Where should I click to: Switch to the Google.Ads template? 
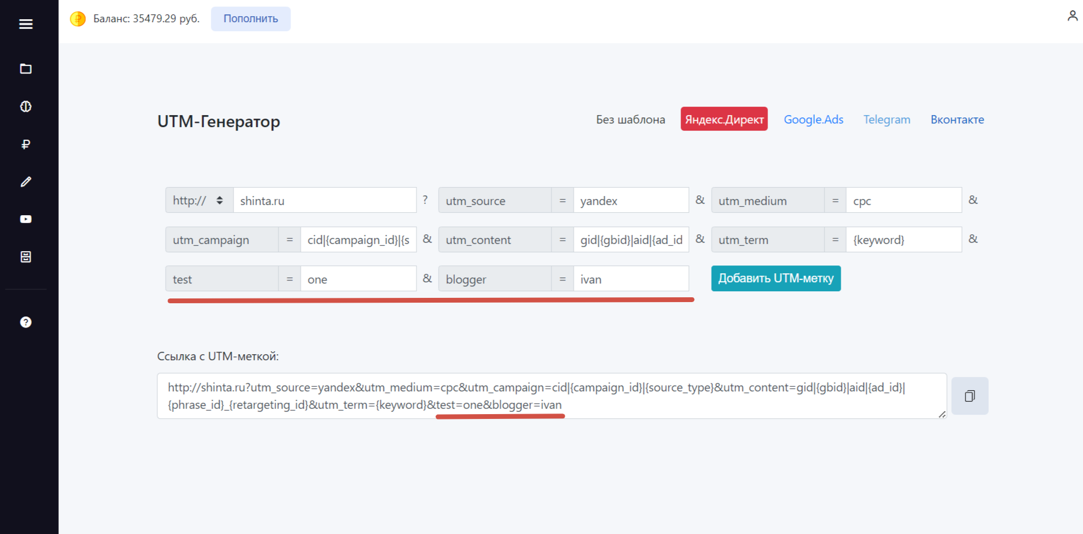click(x=814, y=119)
